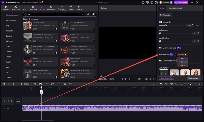
Task: Open the Hilfe menu
Action: [41, 3]
